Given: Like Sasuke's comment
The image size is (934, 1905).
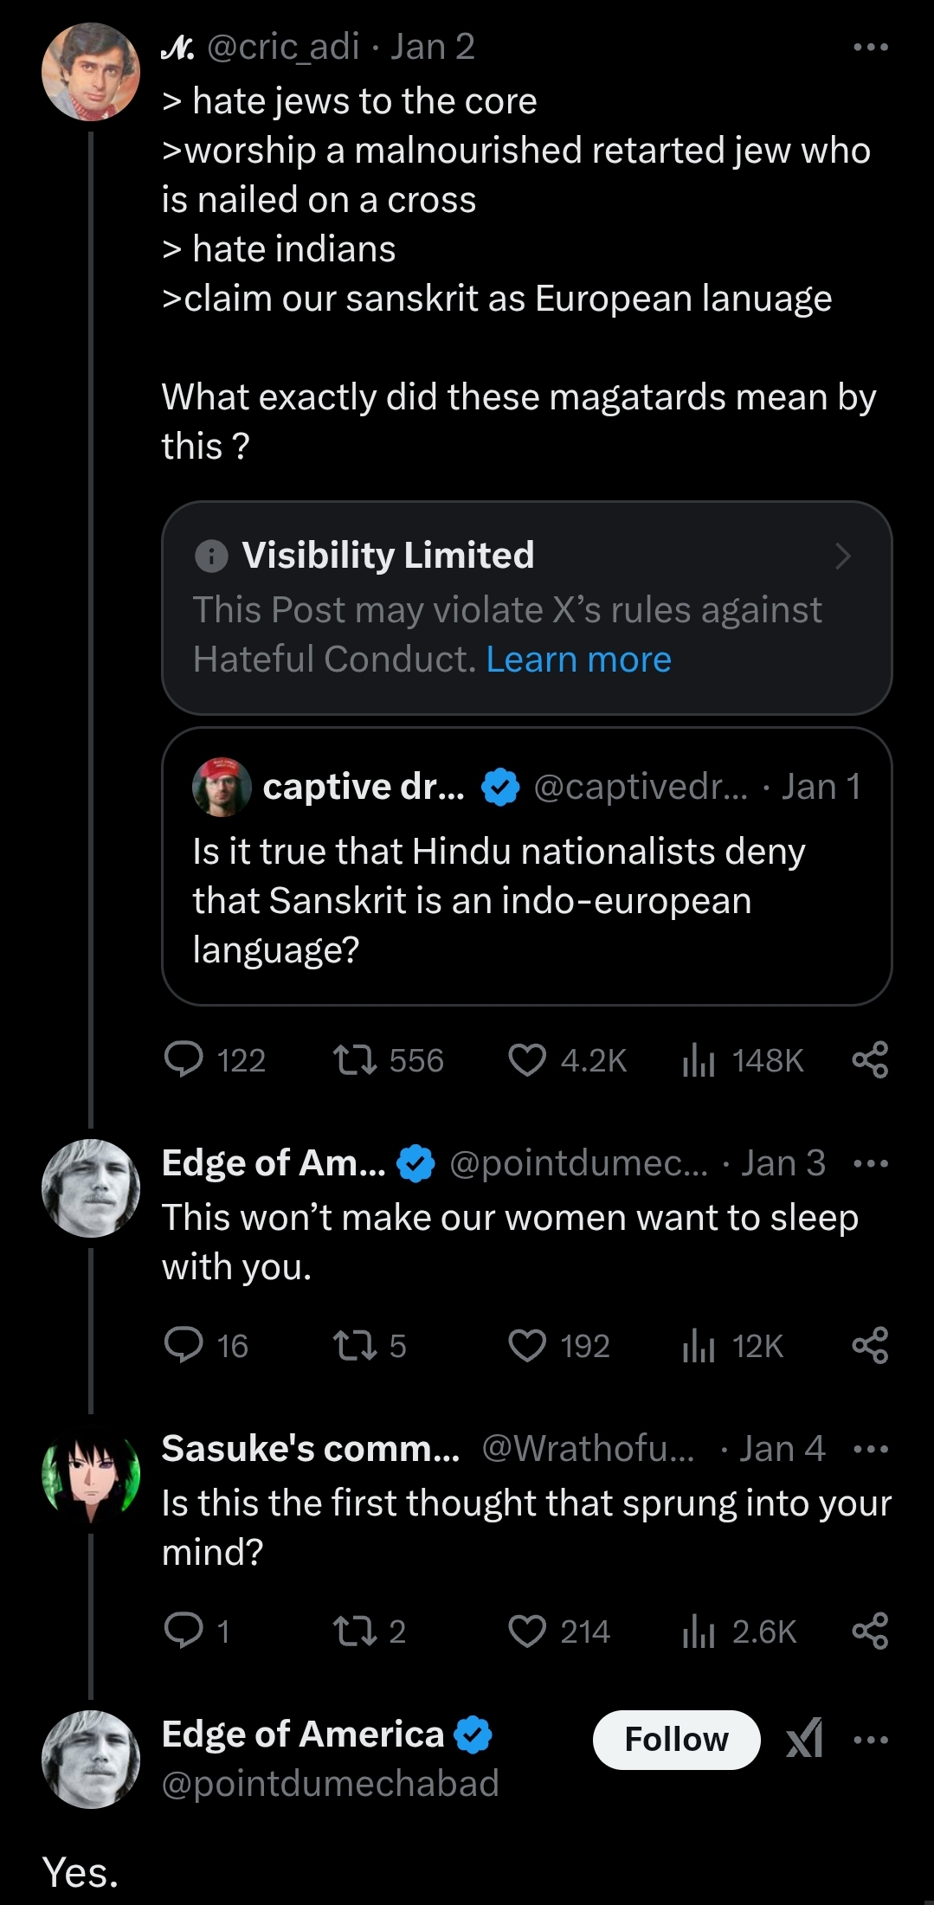Looking at the screenshot, I should [527, 1631].
